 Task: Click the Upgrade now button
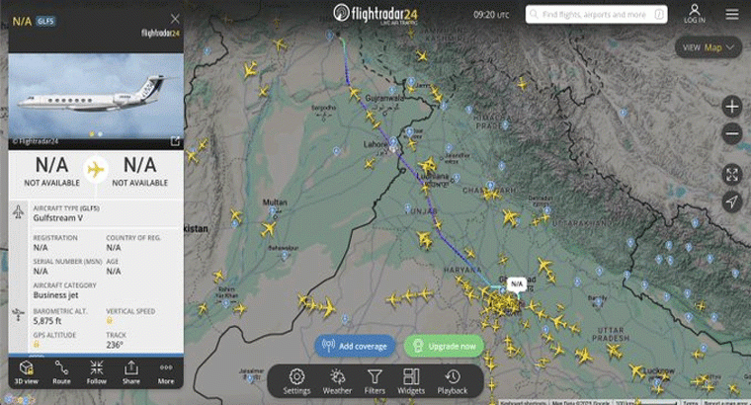pos(444,346)
